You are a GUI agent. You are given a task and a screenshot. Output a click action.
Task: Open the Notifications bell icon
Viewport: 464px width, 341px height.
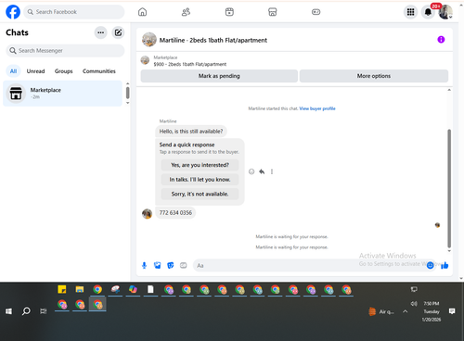(428, 12)
